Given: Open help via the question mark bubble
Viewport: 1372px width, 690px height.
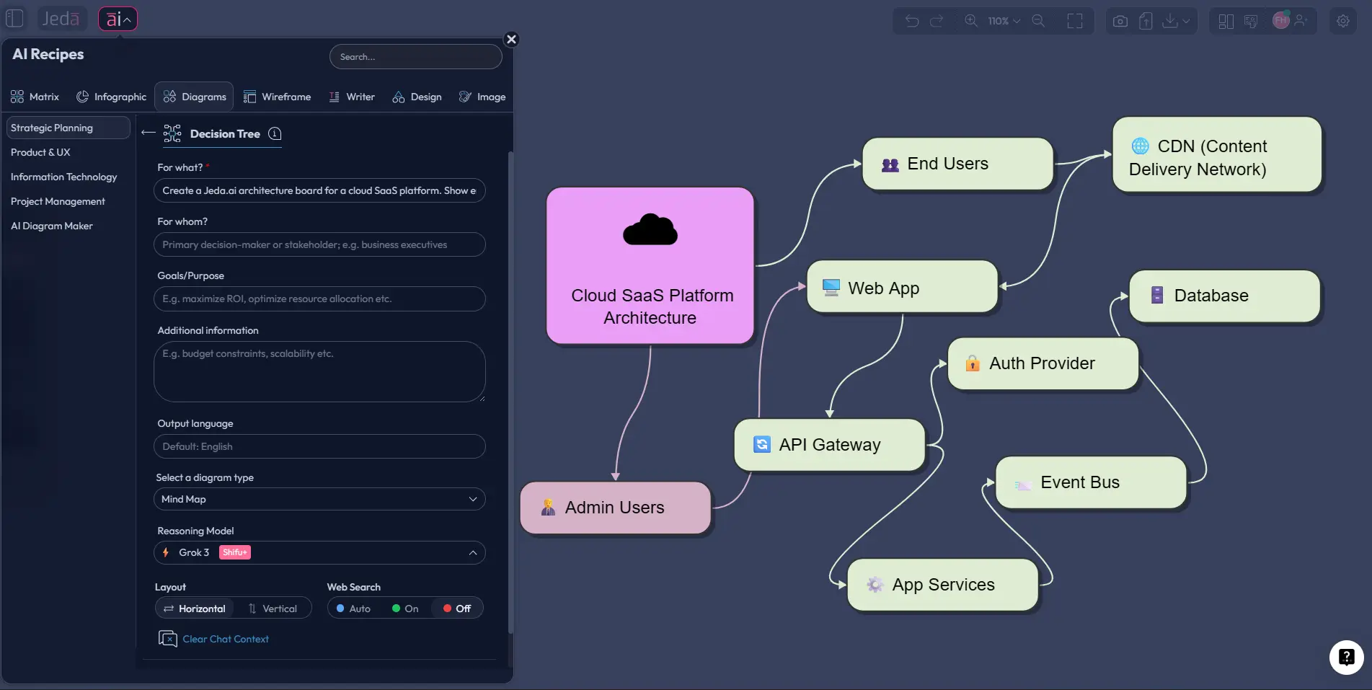Looking at the screenshot, I should (x=1345, y=657).
